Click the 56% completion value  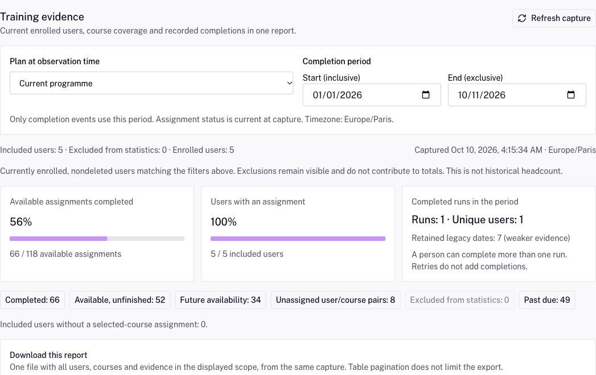tap(21, 222)
